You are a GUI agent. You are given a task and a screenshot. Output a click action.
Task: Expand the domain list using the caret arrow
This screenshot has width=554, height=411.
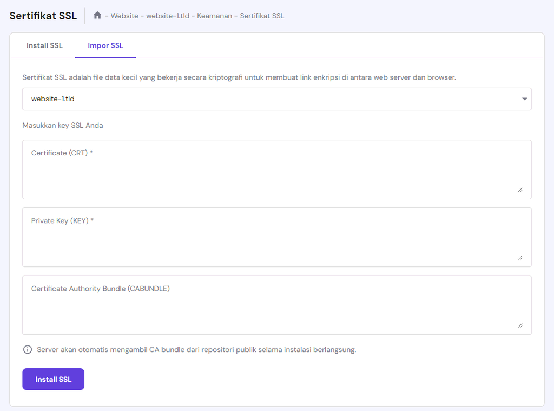coord(524,99)
